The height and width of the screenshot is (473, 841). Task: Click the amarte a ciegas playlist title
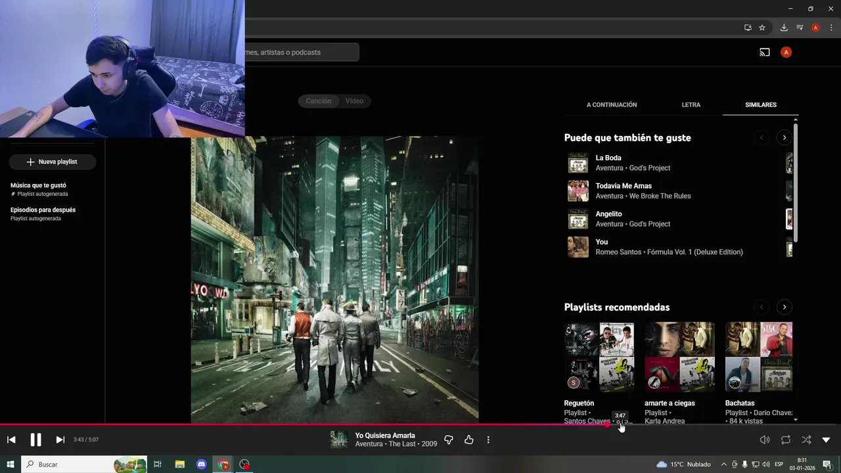coord(670,403)
